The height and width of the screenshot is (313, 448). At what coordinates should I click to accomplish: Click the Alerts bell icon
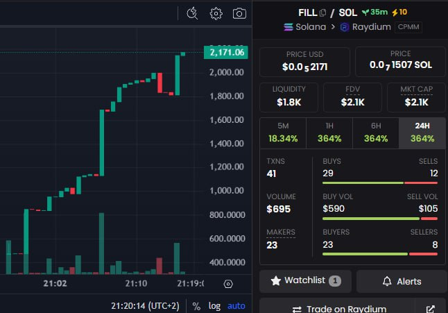(x=387, y=281)
